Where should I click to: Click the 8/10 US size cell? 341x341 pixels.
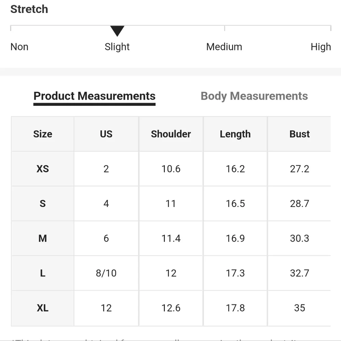point(106,273)
